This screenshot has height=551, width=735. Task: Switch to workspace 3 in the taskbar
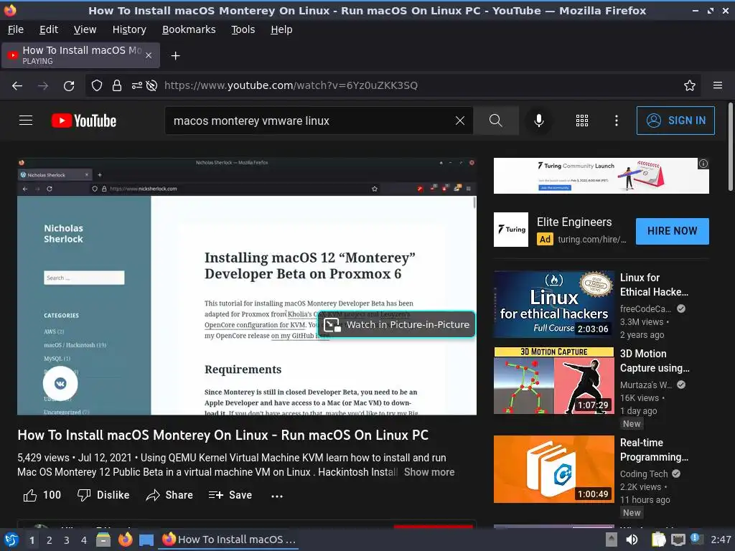pyautogui.click(x=67, y=540)
